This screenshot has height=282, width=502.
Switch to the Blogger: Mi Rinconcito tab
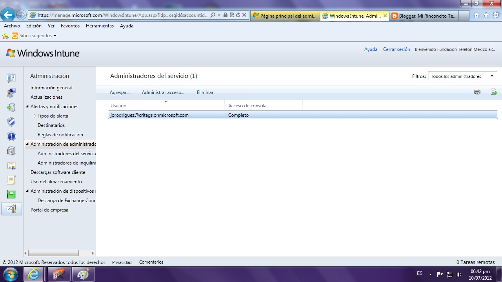tap(425, 16)
